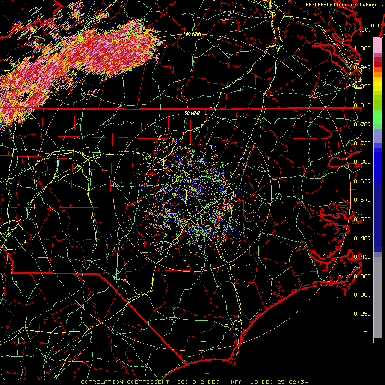Pick the red band of the color bar
The image size is (385, 385).
pyautogui.click(x=378, y=64)
